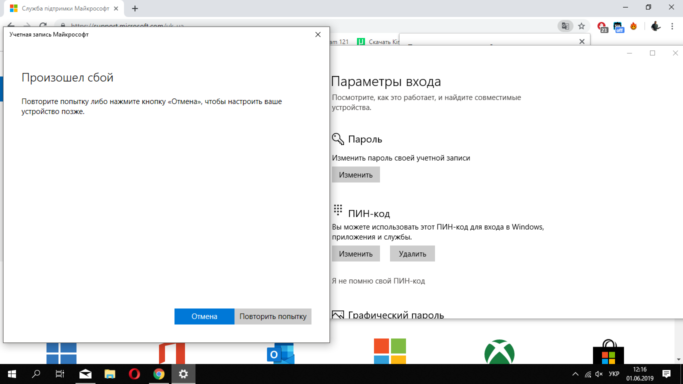Click the Outlook icon on the webpage
Screen dimensions: 683x384
coord(281,353)
